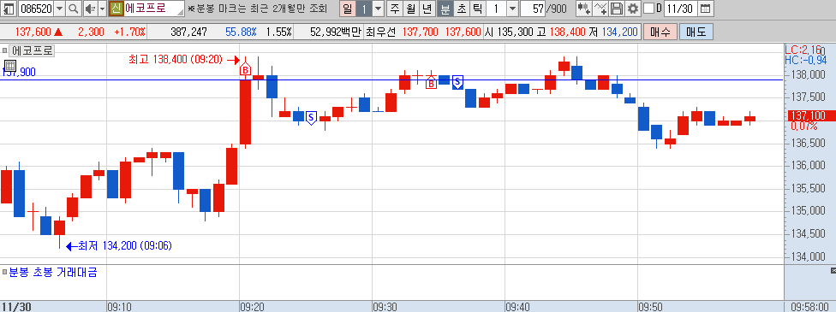Click square marker beside 분봉 초봉 거래대금
The height and width of the screenshot is (312, 836).
pyautogui.click(x=4, y=272)
